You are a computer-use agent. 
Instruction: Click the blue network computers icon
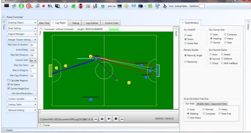click(x=158, y=6)
